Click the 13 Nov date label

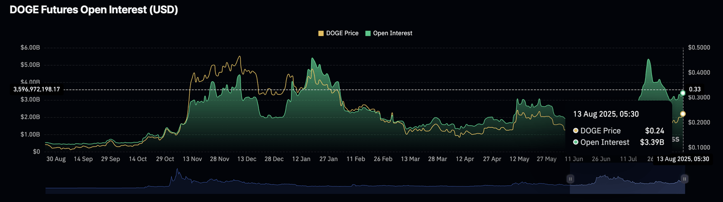[x=193, y=159]
